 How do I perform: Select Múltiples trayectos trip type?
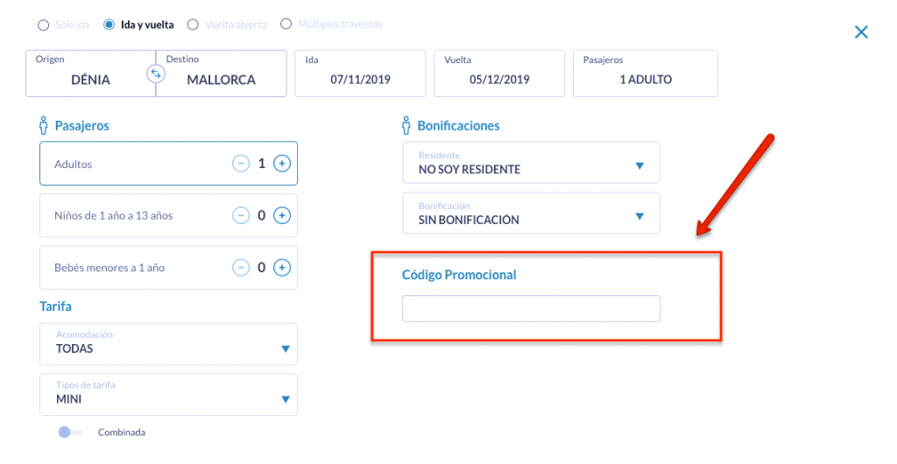coord(286,25)
